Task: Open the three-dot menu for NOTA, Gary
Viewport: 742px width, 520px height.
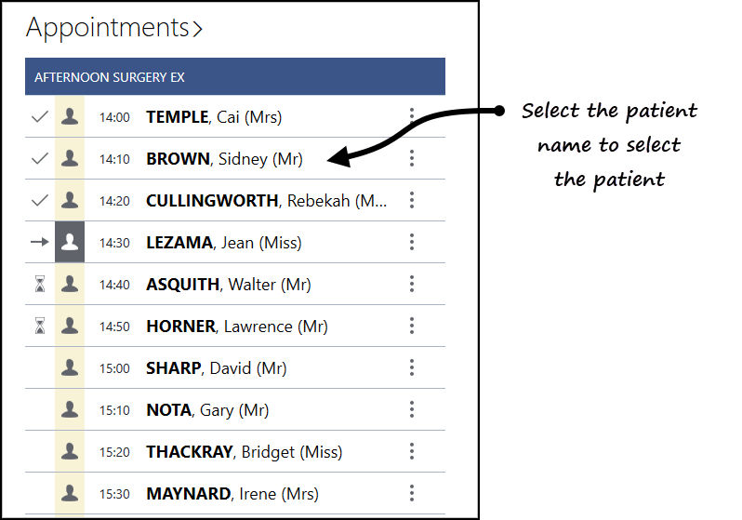Action: click(x=411, y=410)
